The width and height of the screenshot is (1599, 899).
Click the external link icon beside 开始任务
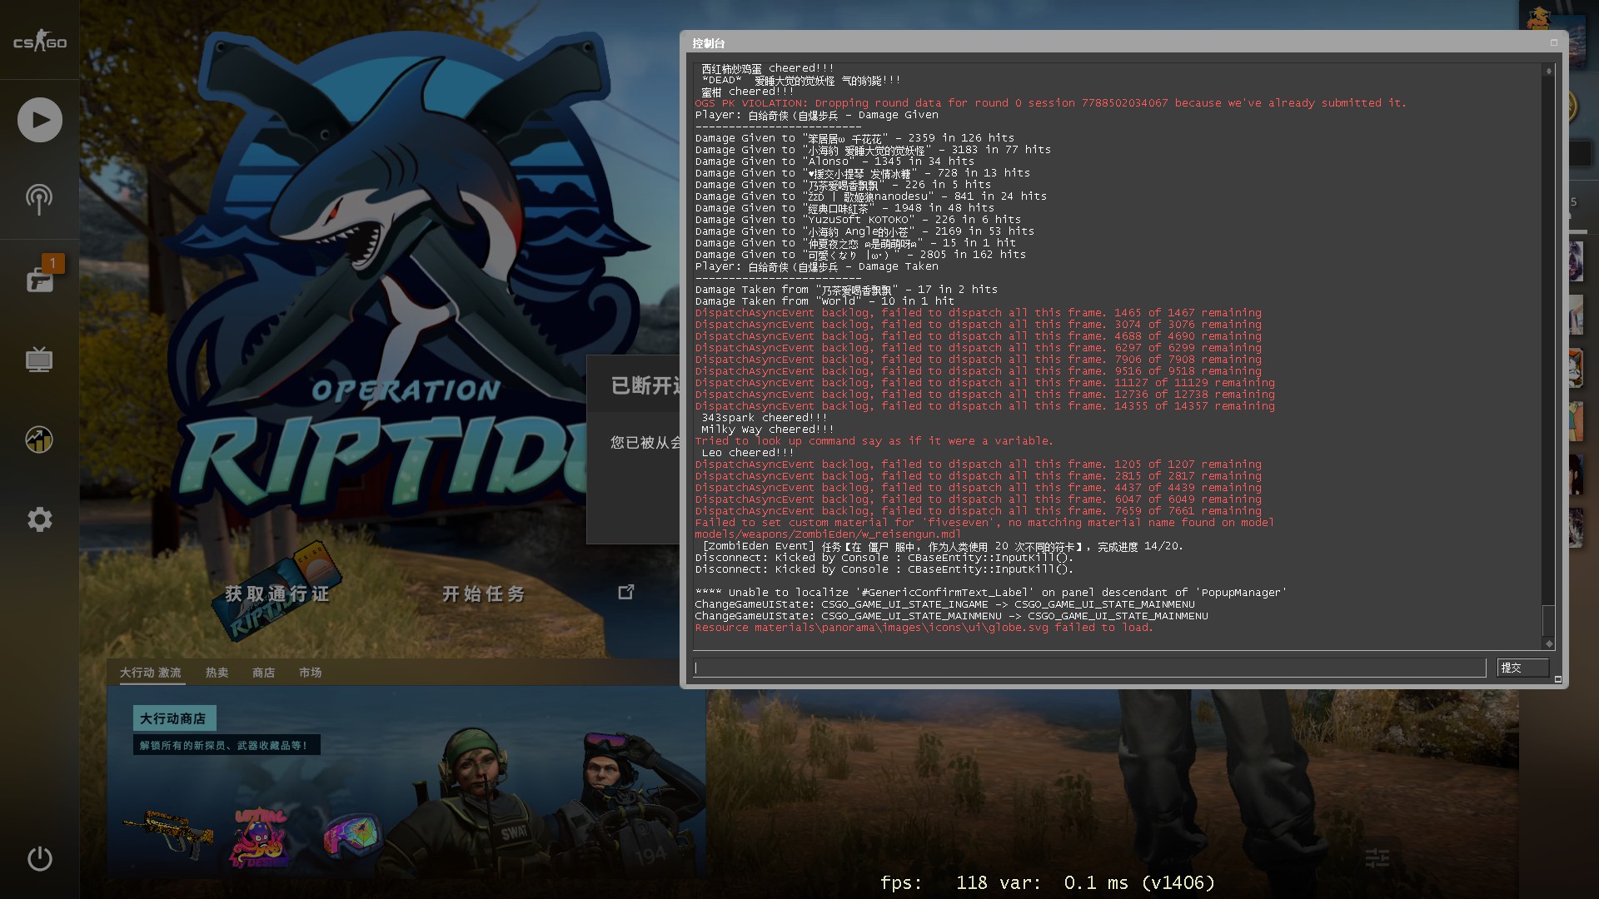pos(626,592)
